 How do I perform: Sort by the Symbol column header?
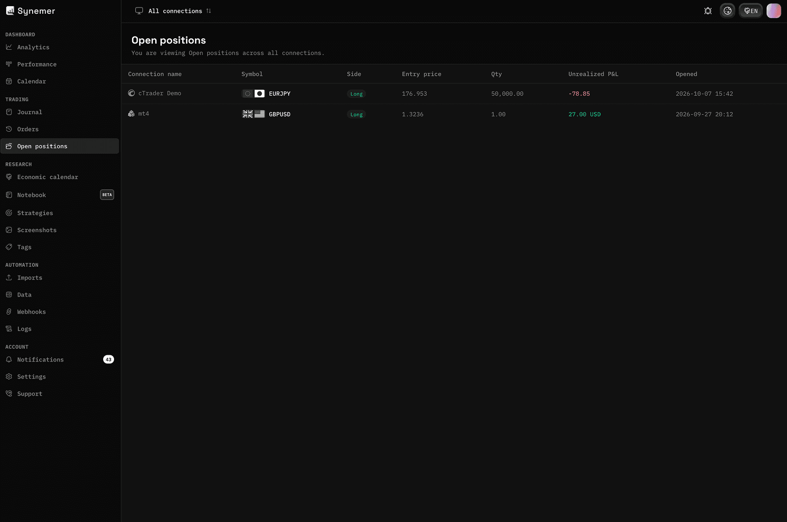(x=252, y=74)
